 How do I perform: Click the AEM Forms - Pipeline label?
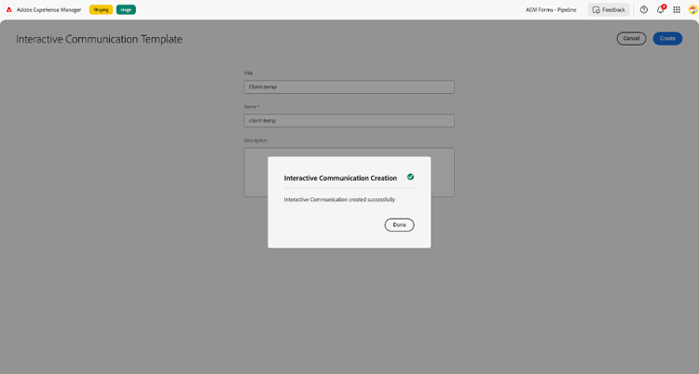tap(551, 10)
